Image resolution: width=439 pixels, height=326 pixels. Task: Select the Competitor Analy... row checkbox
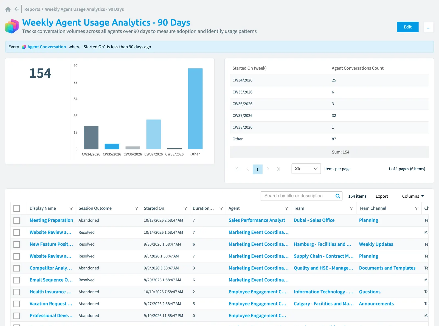click(17, 268)
